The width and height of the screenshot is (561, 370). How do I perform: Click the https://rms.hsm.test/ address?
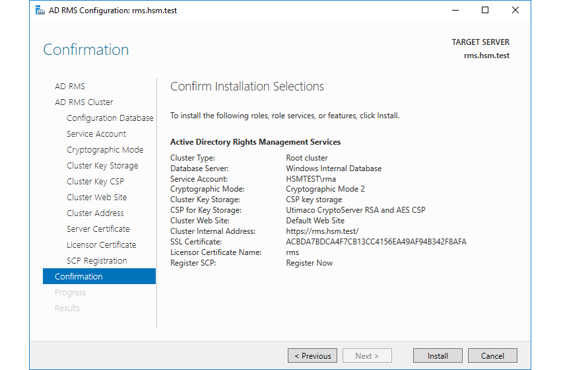pyautogui.click(x=322, y=231)
